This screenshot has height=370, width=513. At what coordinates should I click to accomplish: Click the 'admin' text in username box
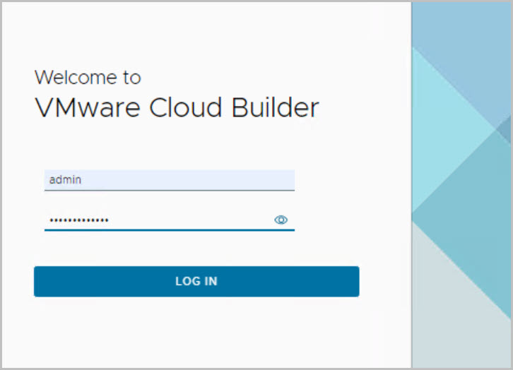pos(65,180)
